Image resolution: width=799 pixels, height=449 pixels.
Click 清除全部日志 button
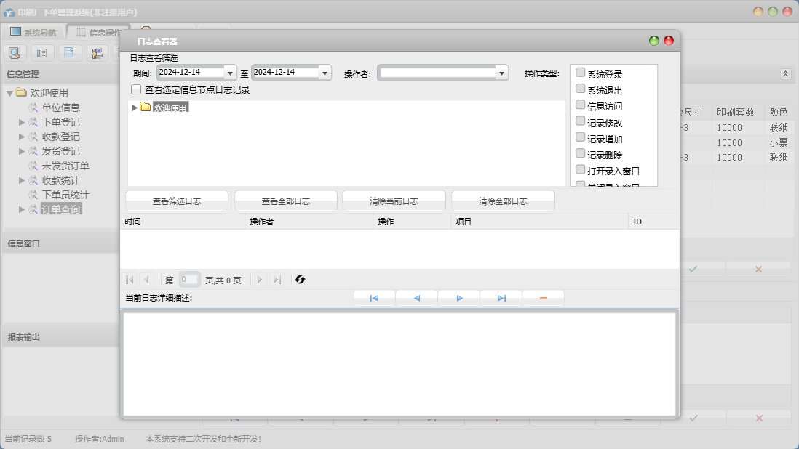pos(503,201)
